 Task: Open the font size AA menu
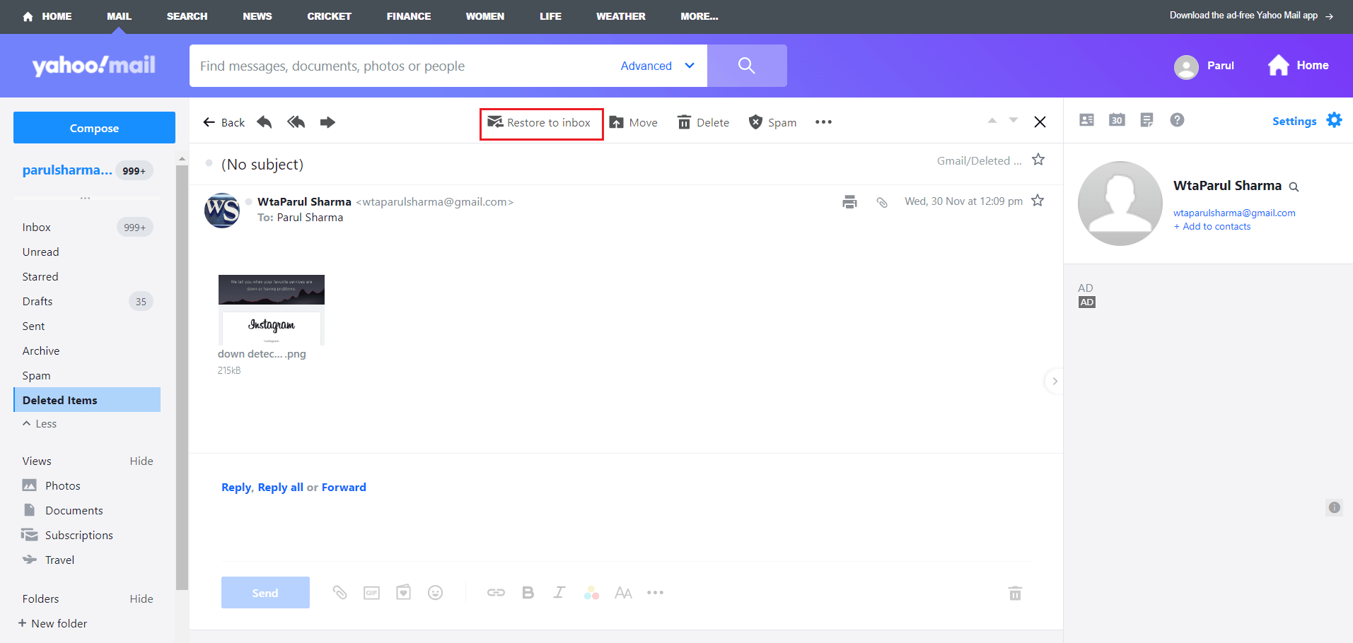pyautogui.click(x=623, y=593)
